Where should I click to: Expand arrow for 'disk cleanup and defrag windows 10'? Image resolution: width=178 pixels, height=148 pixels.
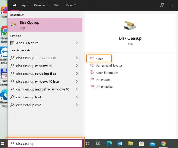tap(77, 89)
